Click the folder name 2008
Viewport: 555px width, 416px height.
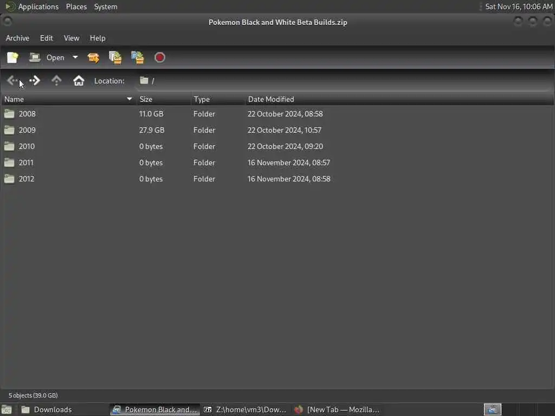27,114
